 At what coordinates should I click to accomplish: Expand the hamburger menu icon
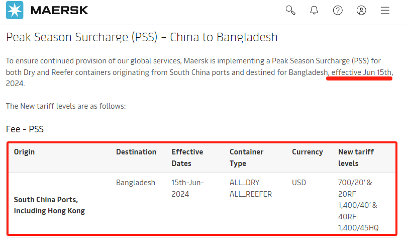coord(385,10)
